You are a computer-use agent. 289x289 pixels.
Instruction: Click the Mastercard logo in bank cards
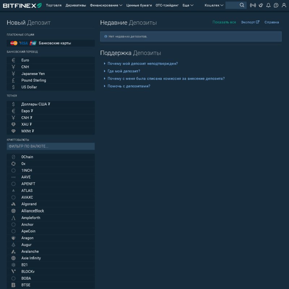pyautogui.click(x=14, y=43)
